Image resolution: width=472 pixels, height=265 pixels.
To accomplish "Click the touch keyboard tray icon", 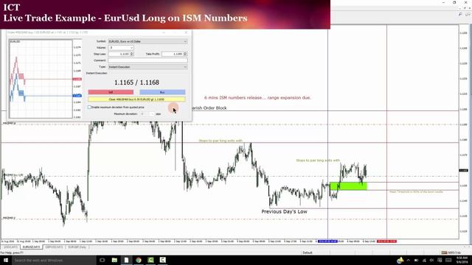I will pos(448,260).
